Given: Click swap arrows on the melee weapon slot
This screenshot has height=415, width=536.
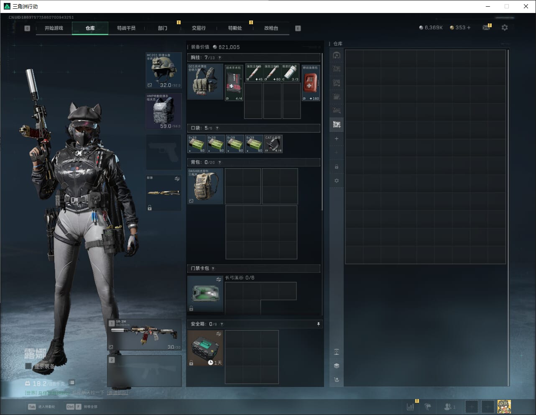Looking at the screenshot, I should [177, 179].
